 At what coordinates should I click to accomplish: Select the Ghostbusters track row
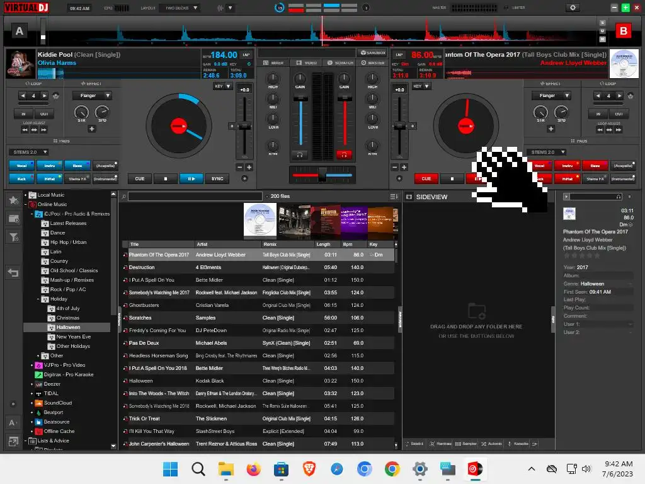pyautogui.click(x=259, y=306)
